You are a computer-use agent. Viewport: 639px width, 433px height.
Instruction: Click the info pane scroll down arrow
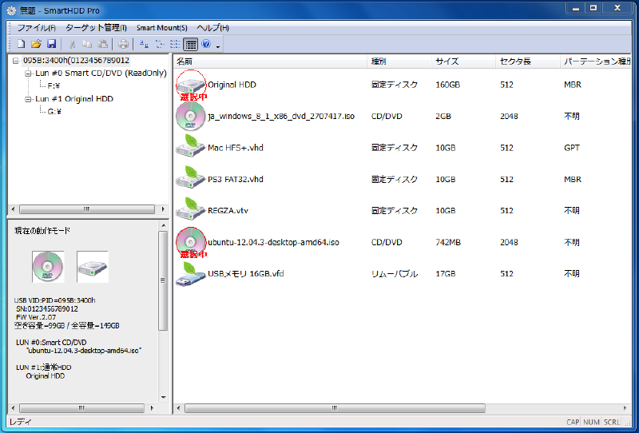pyautogui.click(x=164, y=397)
